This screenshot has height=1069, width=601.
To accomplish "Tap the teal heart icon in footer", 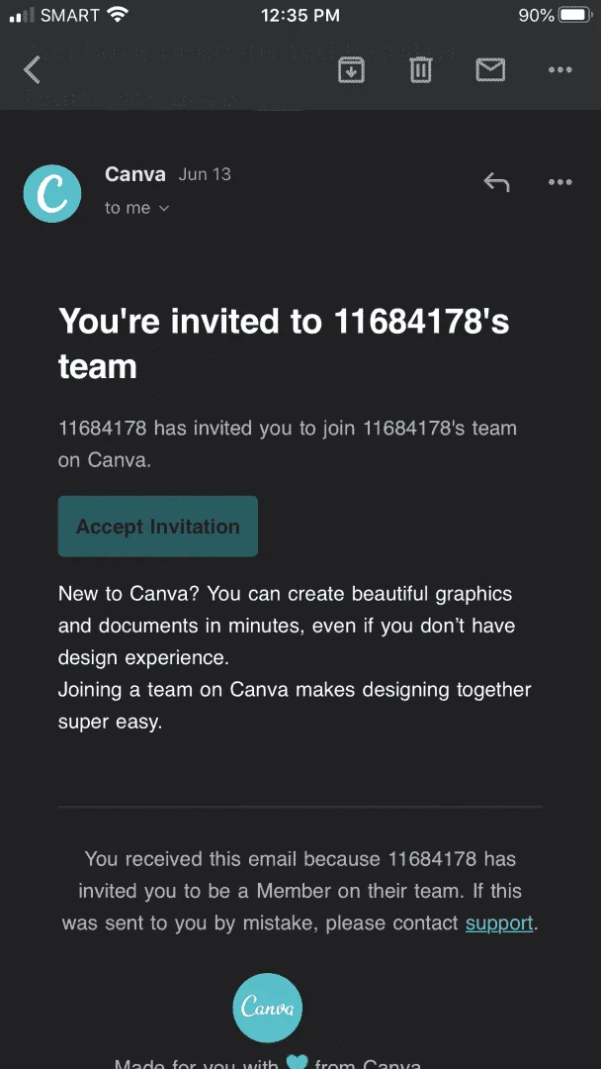I will (298, 1062).
